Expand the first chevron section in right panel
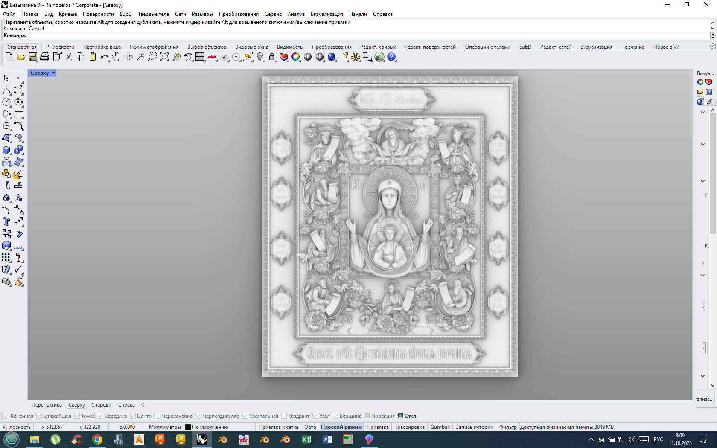The image size is (717, 448). pyautogui.click(x=702, y=113)
